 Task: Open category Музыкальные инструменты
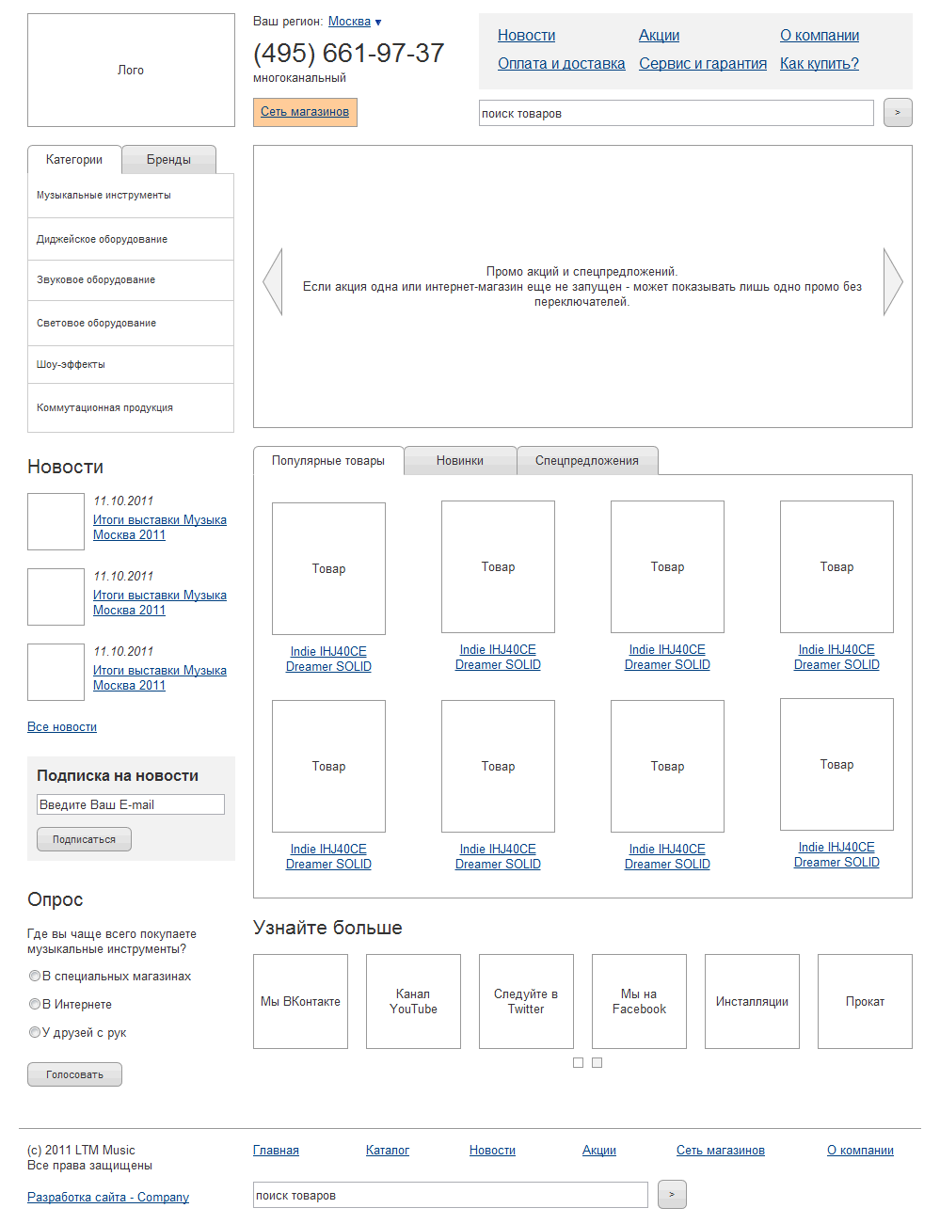point(131,196)
